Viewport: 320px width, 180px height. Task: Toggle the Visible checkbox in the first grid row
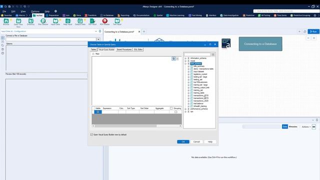[98, 112]
